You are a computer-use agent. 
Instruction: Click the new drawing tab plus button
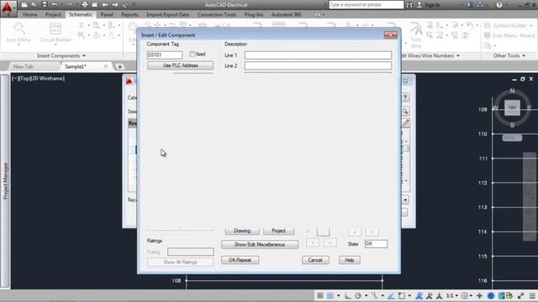[119, 66]
